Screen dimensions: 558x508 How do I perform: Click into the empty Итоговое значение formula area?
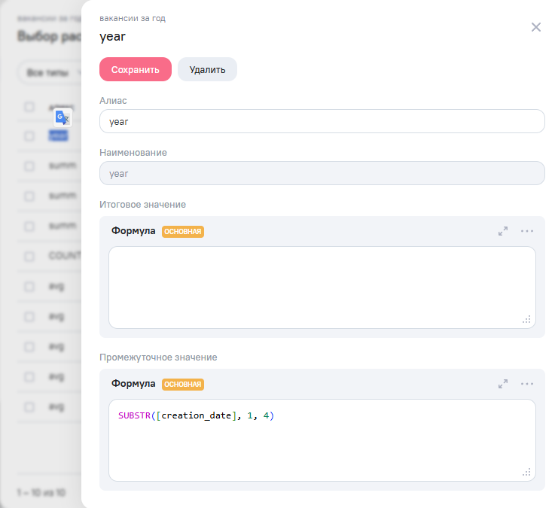tap(322, 287)
